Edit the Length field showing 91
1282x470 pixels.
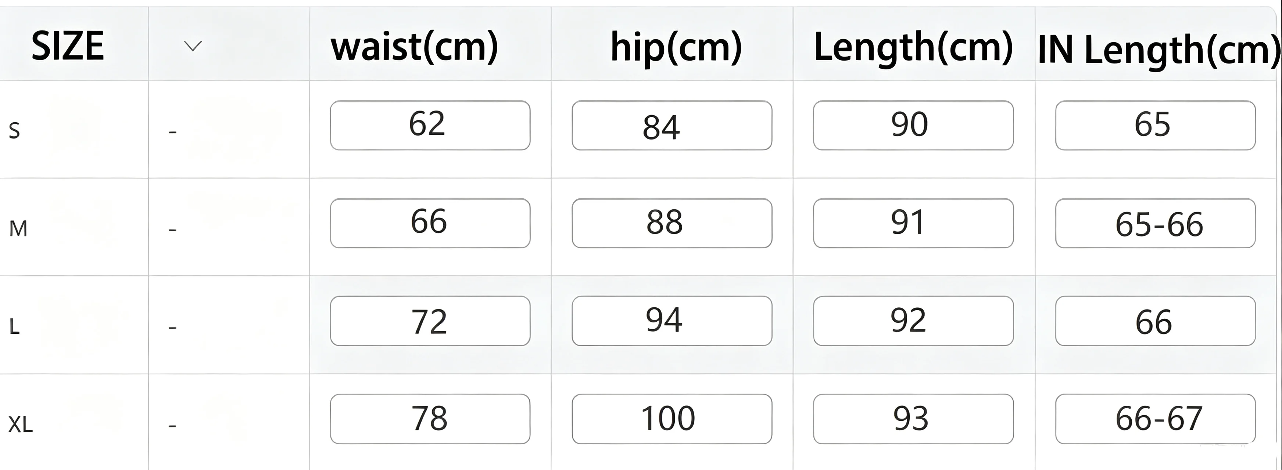tap(913, 223)
